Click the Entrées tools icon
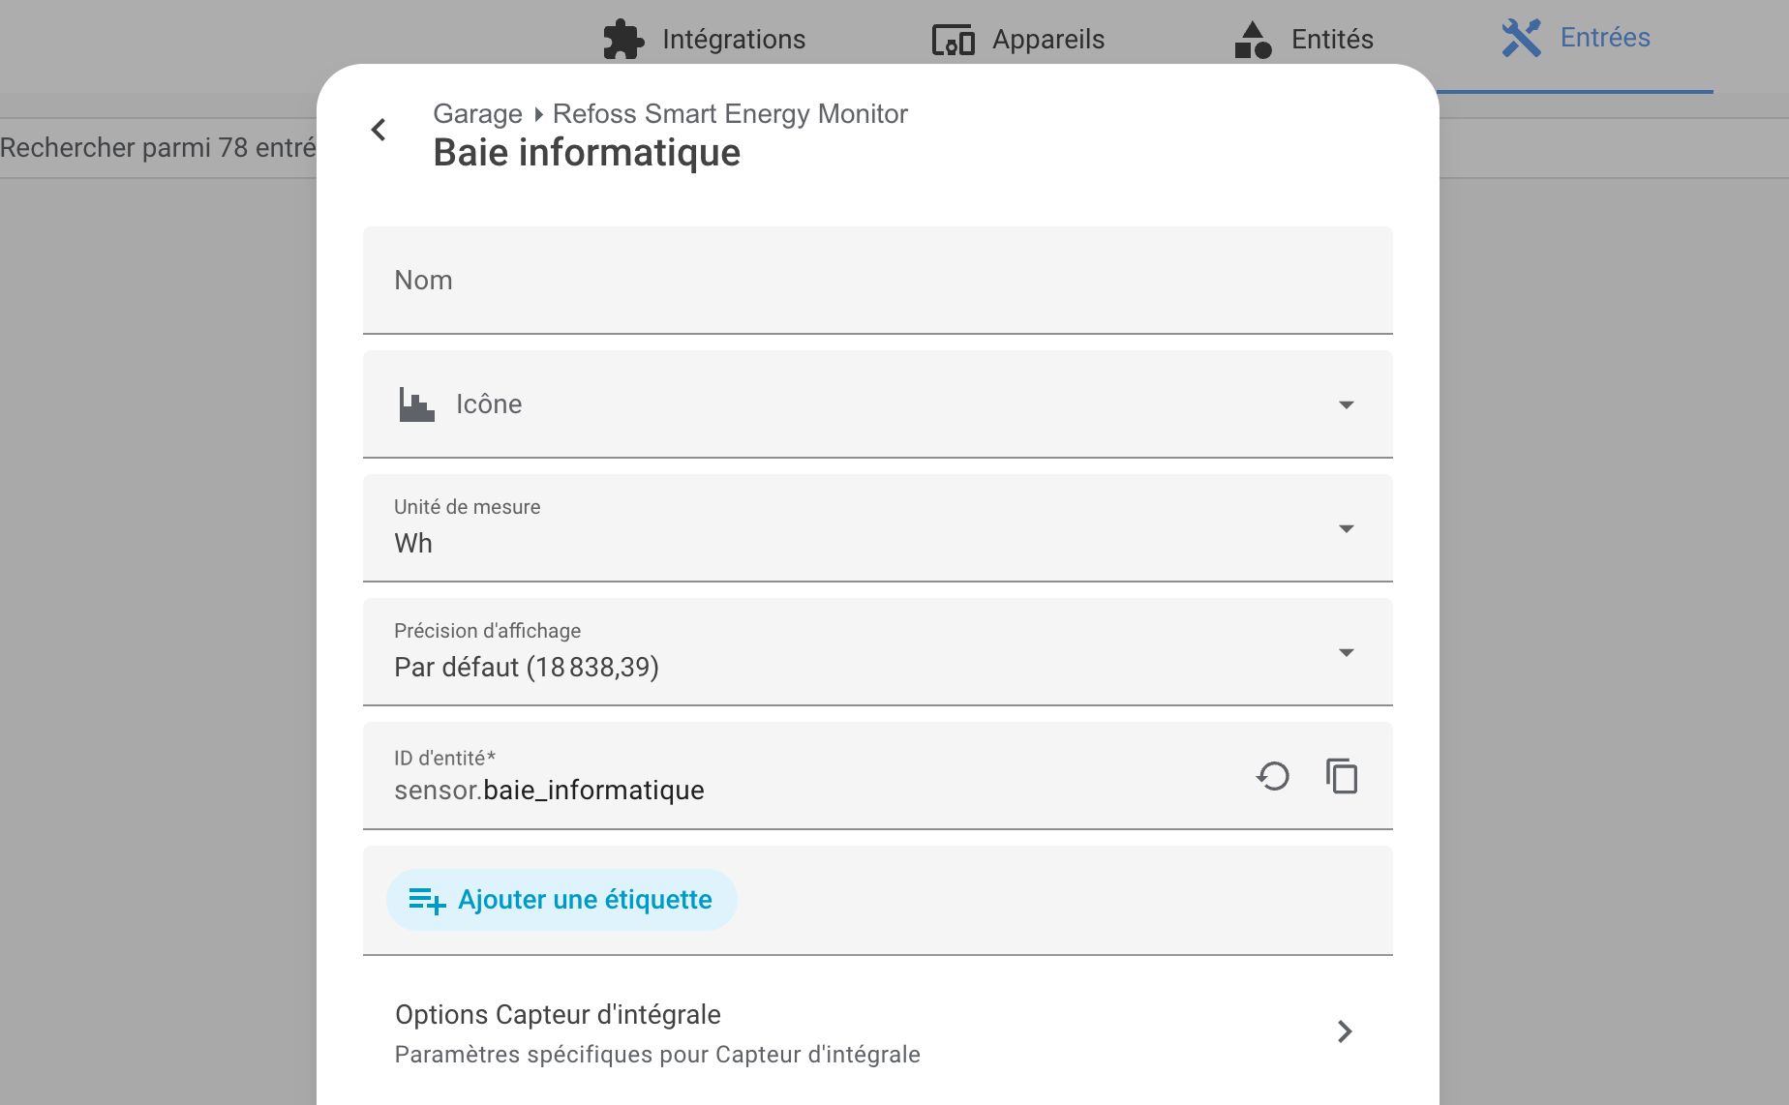The image size is (1789, 1105). point(1521,39)
